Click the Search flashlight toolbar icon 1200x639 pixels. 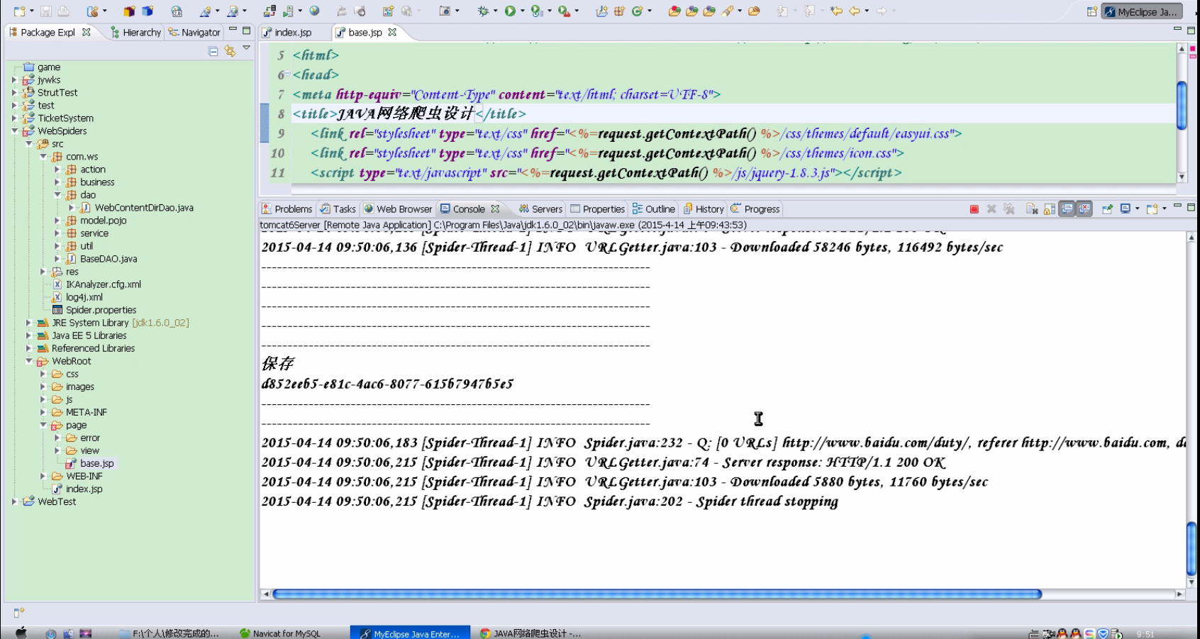(728, 11)
